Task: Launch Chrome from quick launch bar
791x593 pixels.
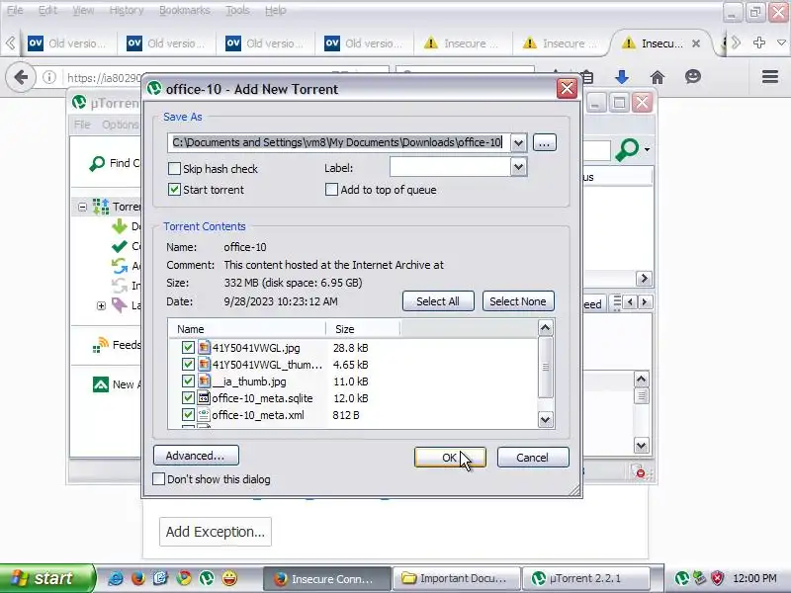Action: pyautogui.click(x=184, y=578)
